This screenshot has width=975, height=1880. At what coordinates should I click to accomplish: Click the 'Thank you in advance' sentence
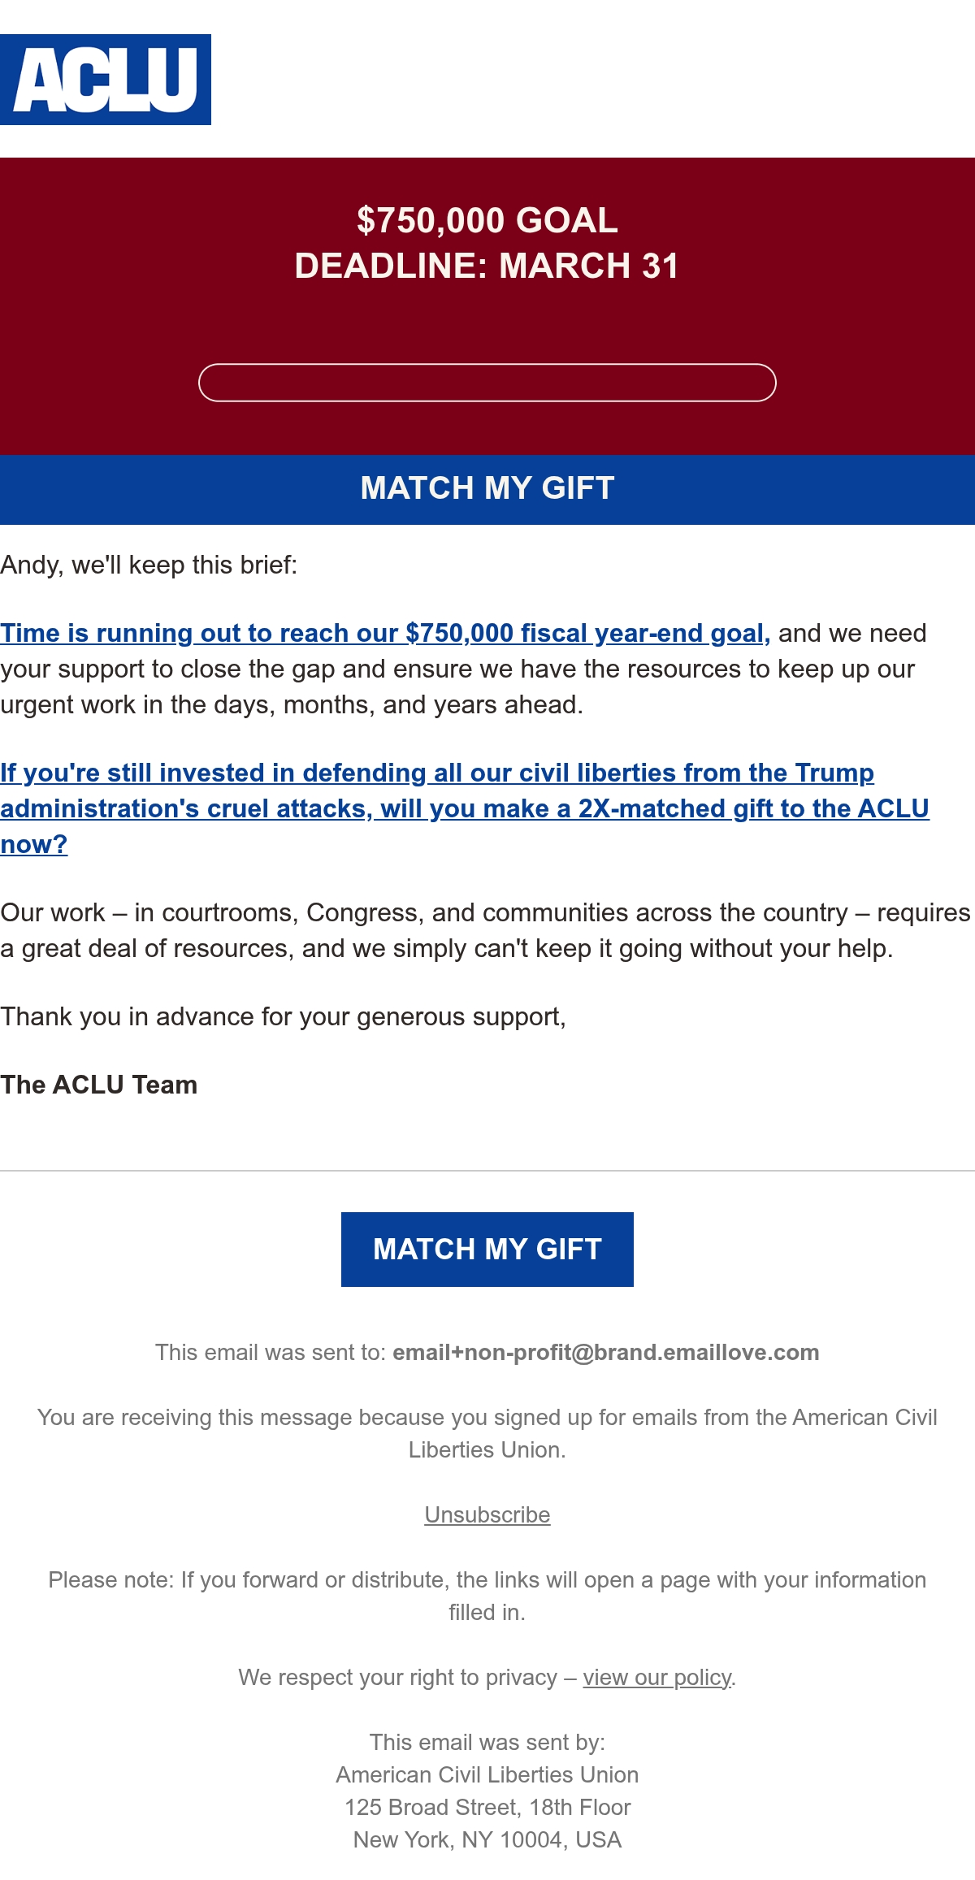283,1016
